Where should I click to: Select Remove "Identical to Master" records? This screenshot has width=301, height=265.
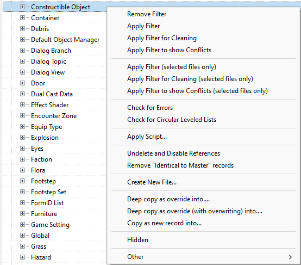[x=180, y=165]
